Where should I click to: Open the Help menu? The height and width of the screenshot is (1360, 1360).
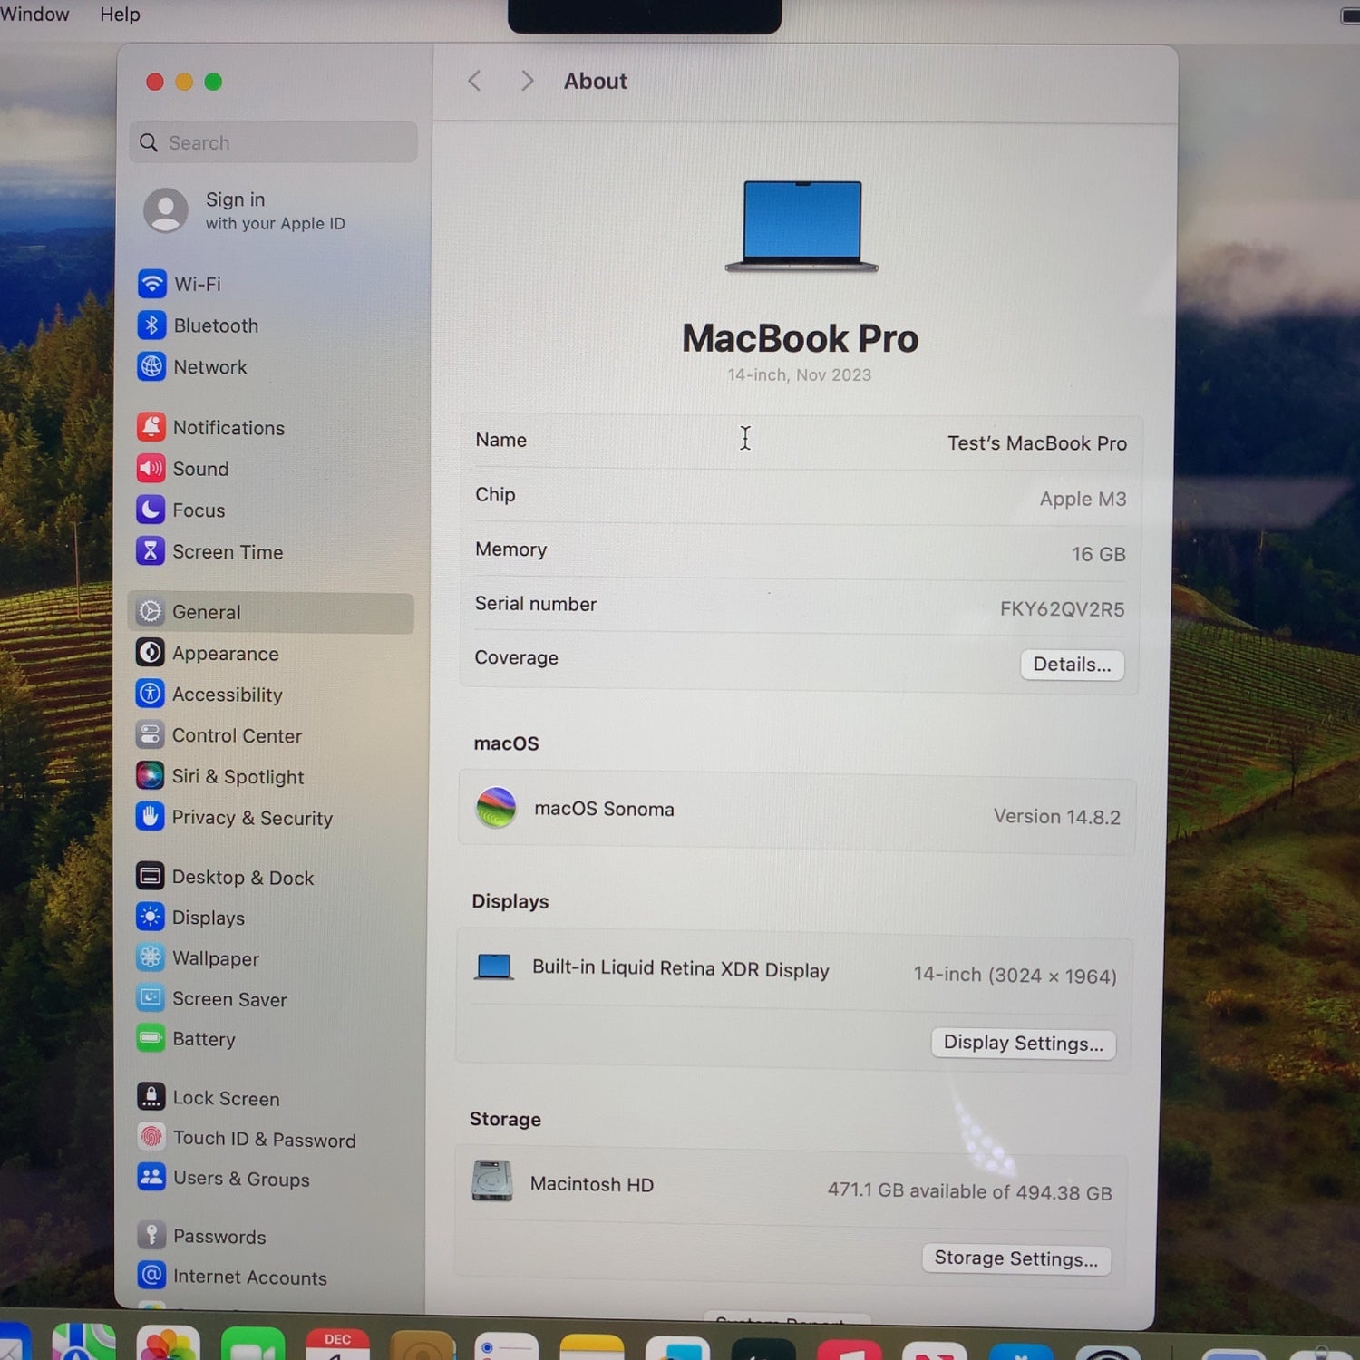coord(120,15)
